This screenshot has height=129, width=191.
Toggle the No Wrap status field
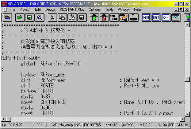[66, 125]
